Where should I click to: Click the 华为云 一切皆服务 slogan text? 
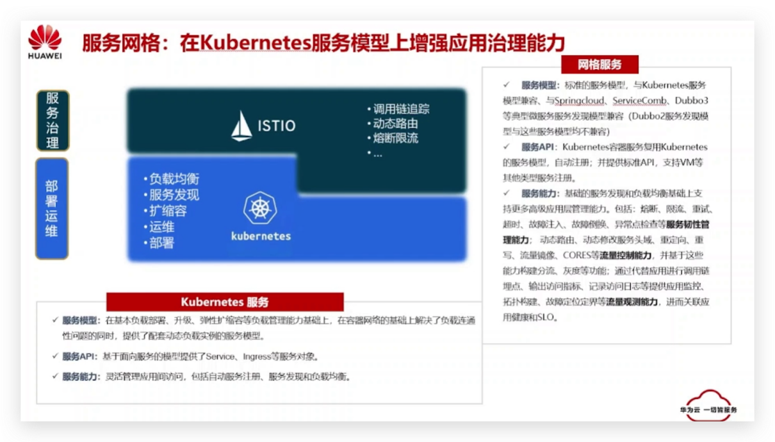click(708, 410)
